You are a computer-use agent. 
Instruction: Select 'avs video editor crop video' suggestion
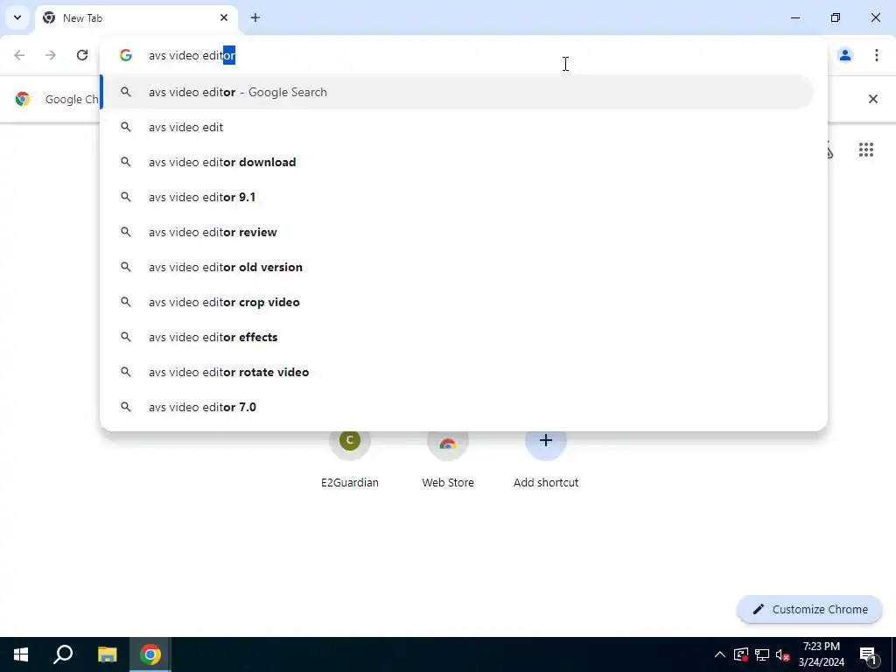point(457,302)
